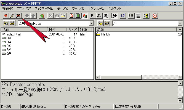Select the Maildir folder in the remote pane
Viewport: 184px width, 110px height.
(105, 34)
